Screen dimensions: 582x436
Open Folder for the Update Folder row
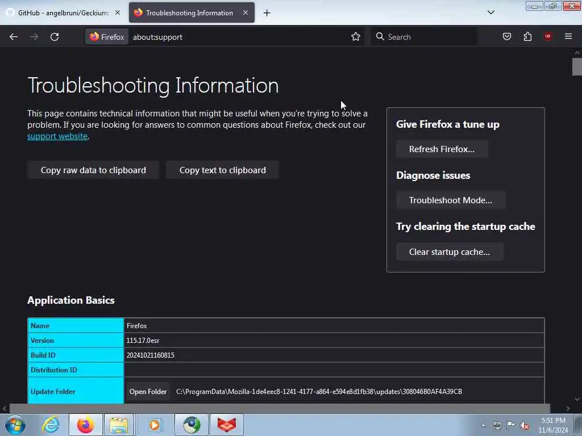point(148,392)
